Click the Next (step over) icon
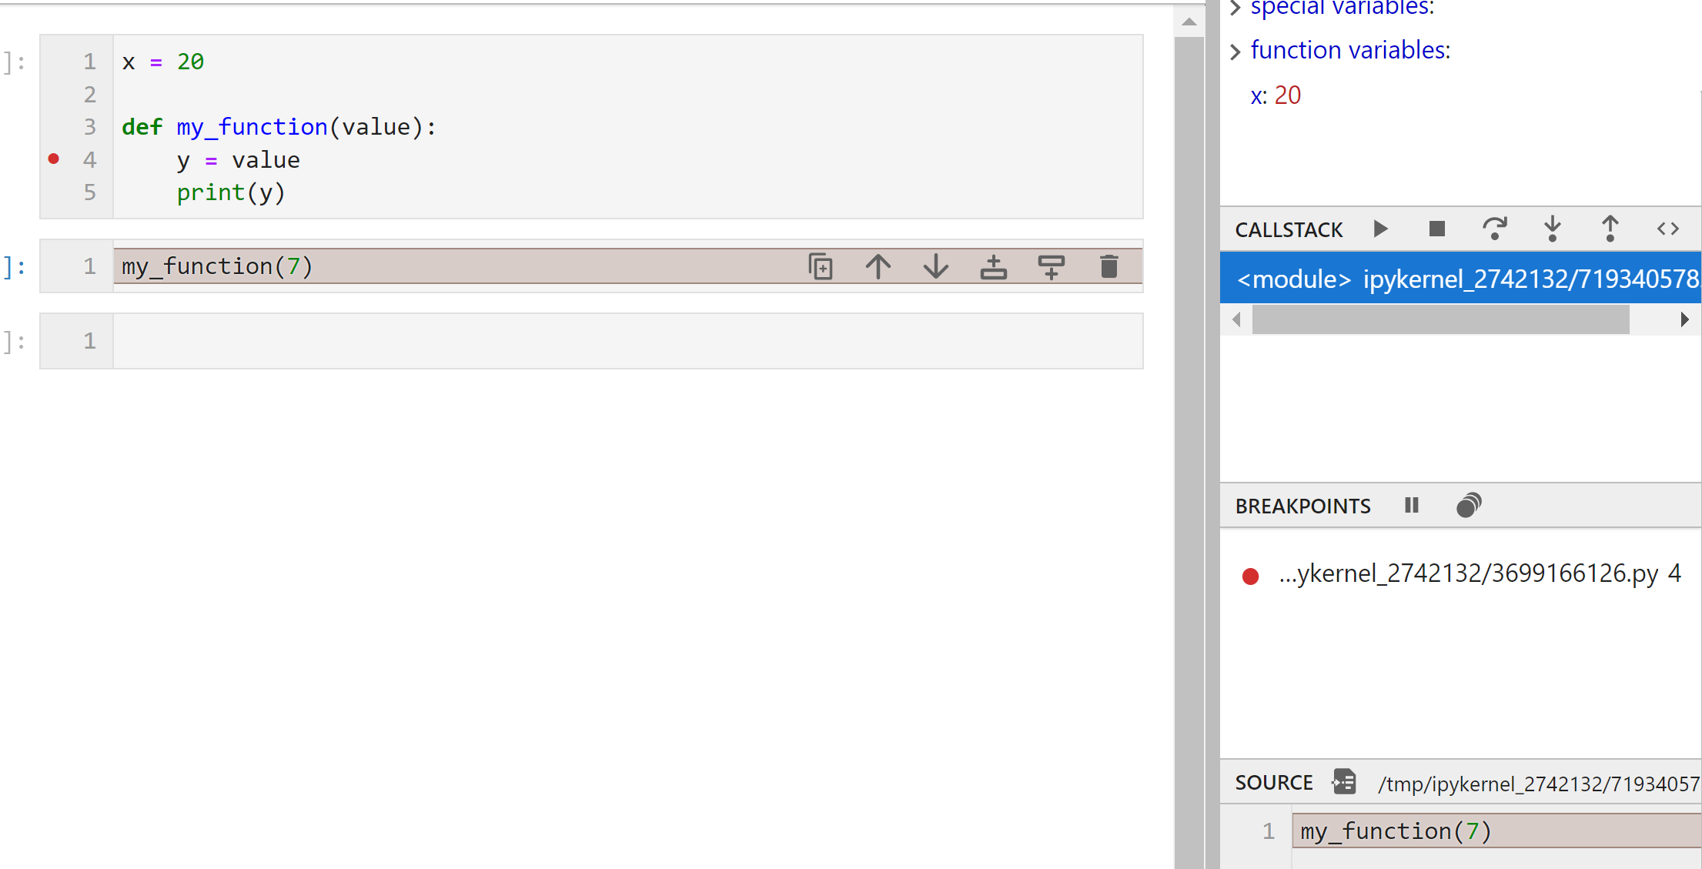1702x869 pixels. pyautogui.click(x=1494, y=229)
